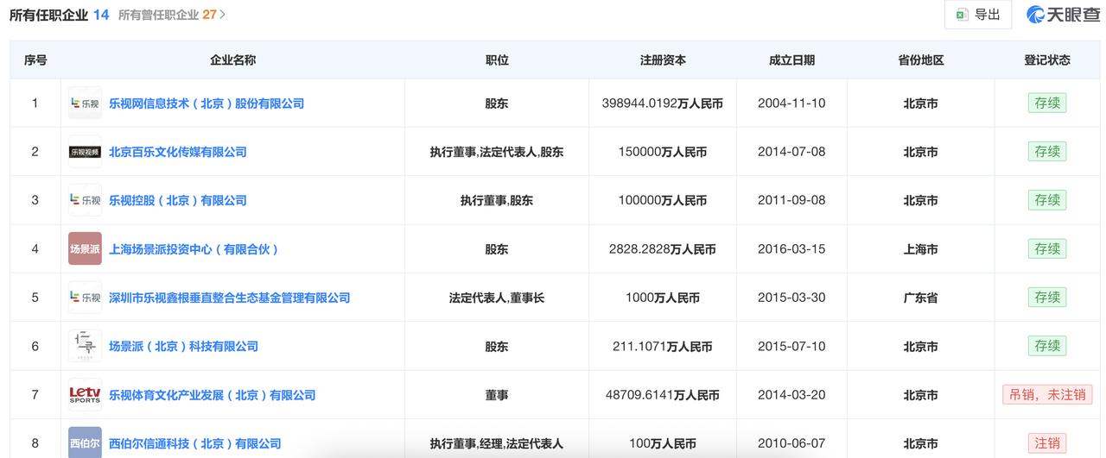Viewport: 1106px width, 458px height.
Task: Click the Letv Sports logo in row 7
Action: (85, 395)
